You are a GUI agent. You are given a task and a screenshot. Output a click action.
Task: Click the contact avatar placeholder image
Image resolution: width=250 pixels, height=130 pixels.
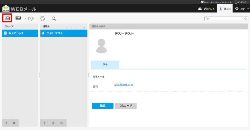pos(101,46)
